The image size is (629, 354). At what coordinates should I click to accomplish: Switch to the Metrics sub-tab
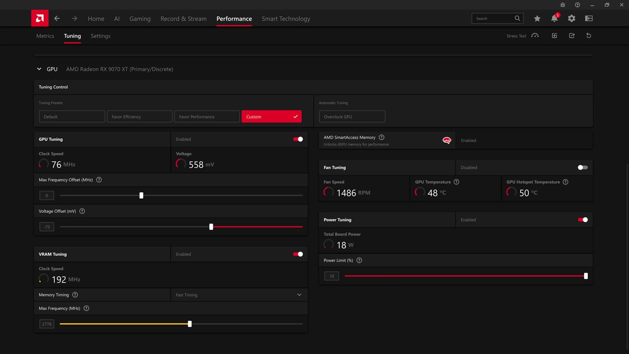[x=45, y=36]
